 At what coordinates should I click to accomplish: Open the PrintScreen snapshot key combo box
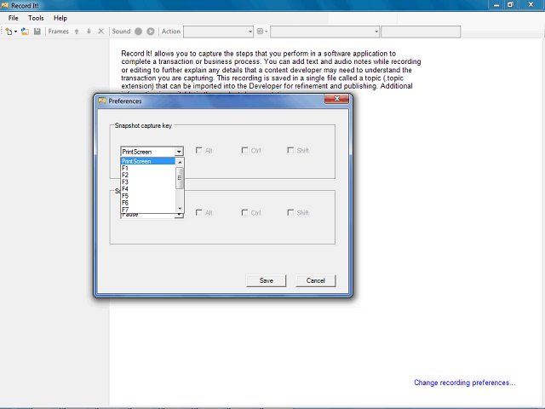[152, 152]
